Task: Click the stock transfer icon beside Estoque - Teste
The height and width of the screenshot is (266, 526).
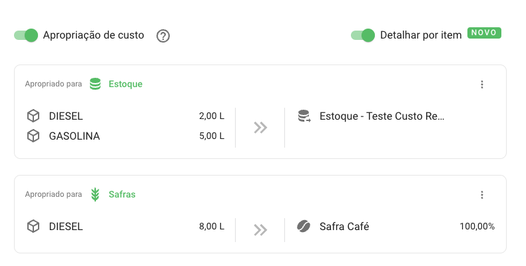Action: [304, 116]
